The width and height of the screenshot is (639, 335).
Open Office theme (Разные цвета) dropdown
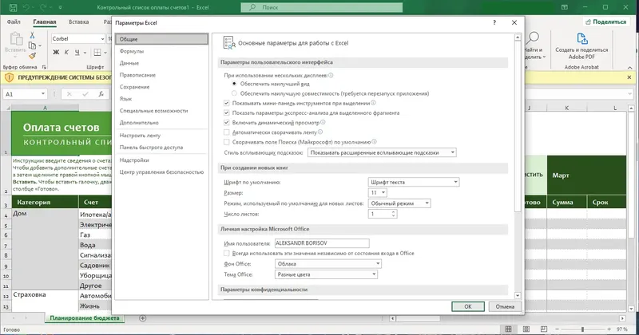coord(326,274)
